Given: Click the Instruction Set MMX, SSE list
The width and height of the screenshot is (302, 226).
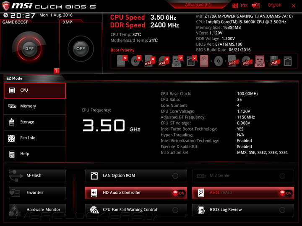Looking at the screenshot, I should click(262, 153).
